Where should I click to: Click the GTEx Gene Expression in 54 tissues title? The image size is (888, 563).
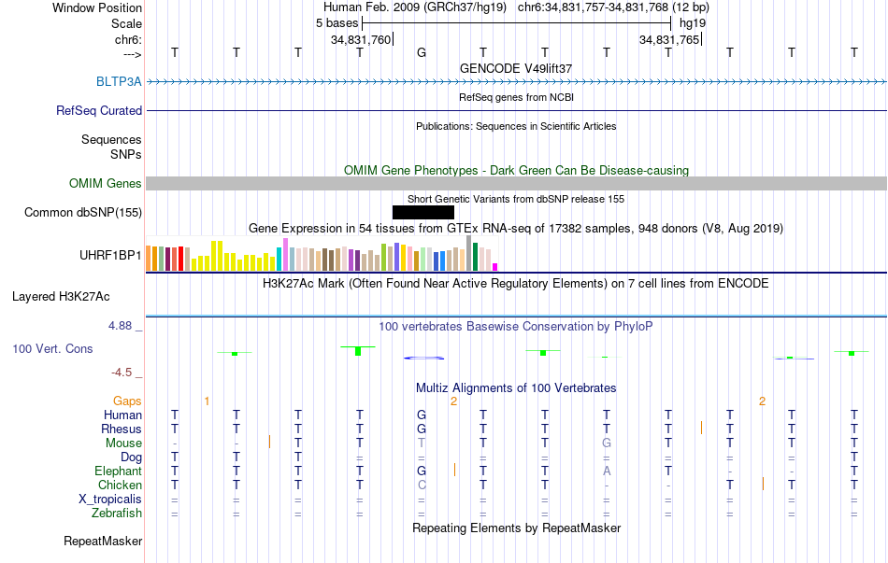(x=516, y=229)
